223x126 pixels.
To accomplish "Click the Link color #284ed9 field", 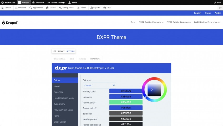I will (x=126, y=96).
